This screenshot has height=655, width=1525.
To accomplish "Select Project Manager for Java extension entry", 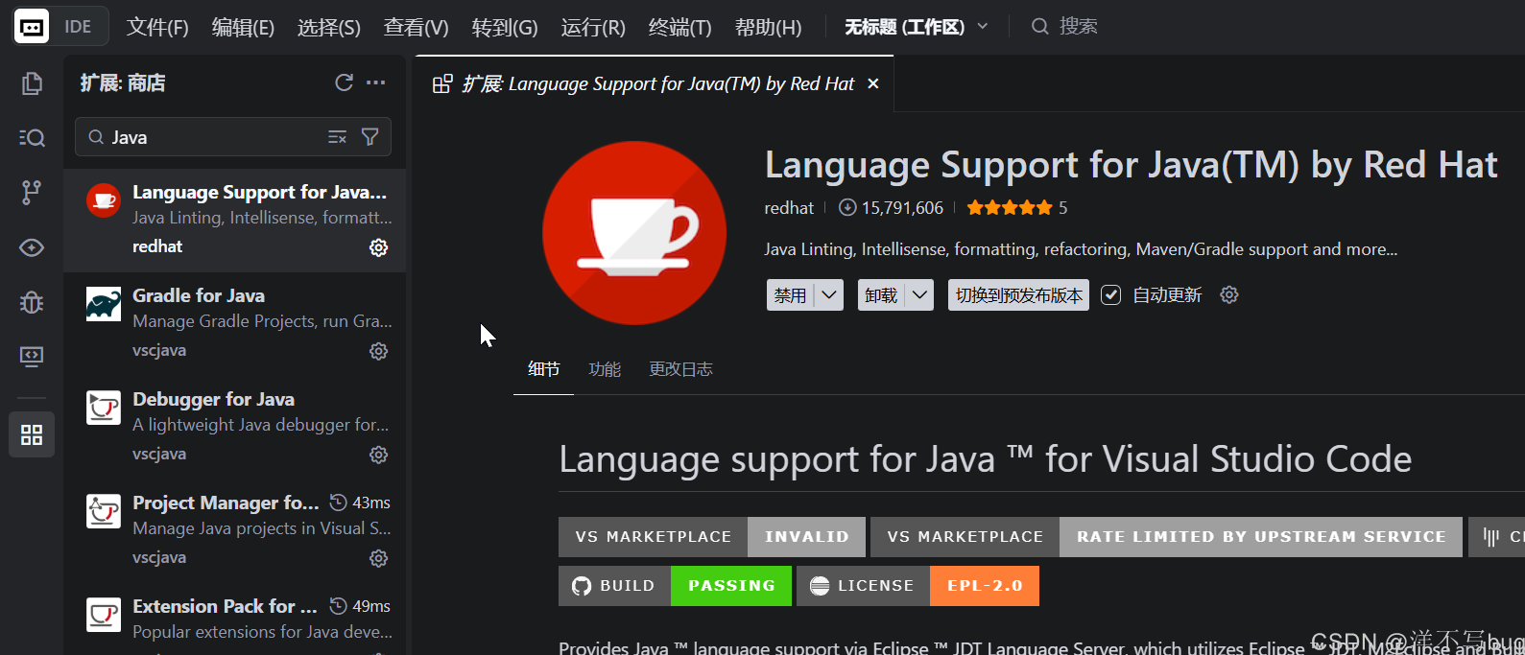I will [x=234, y=531].
